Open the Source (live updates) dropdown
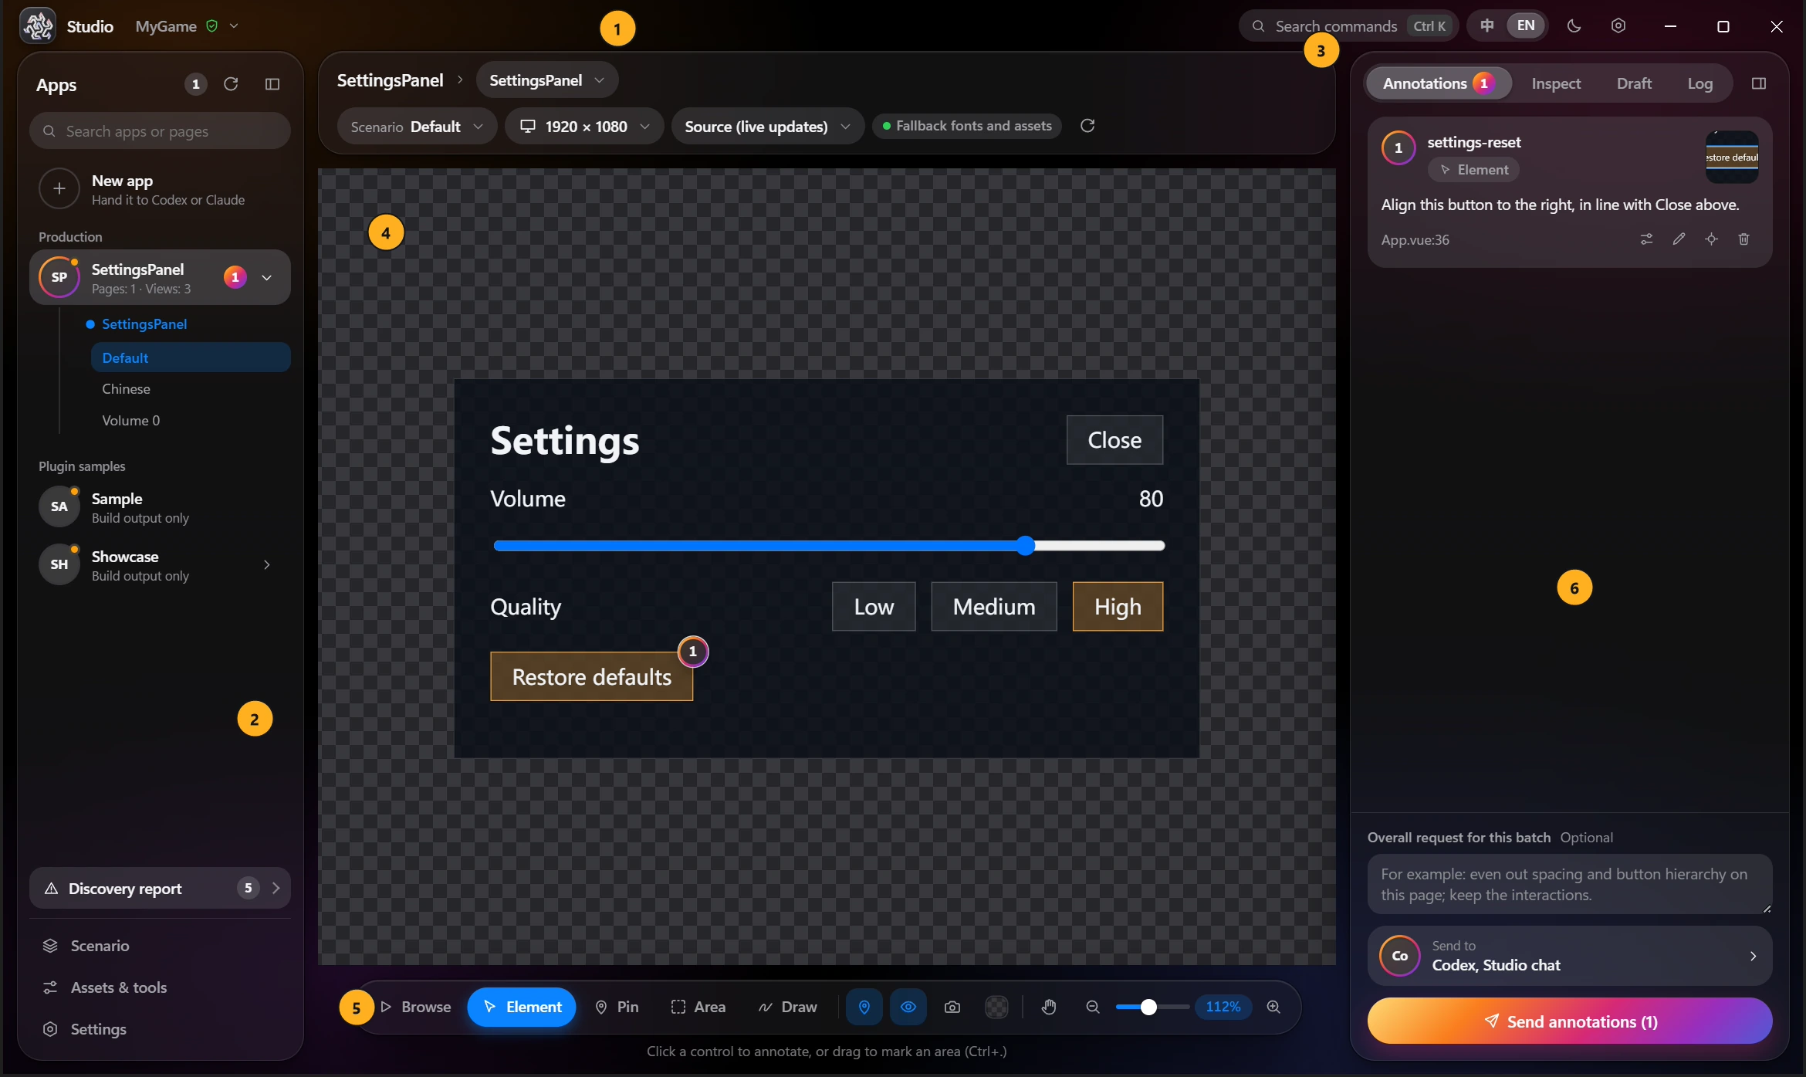The width and height of the screenshot is (1806, 1077). (x=767, y=127)
